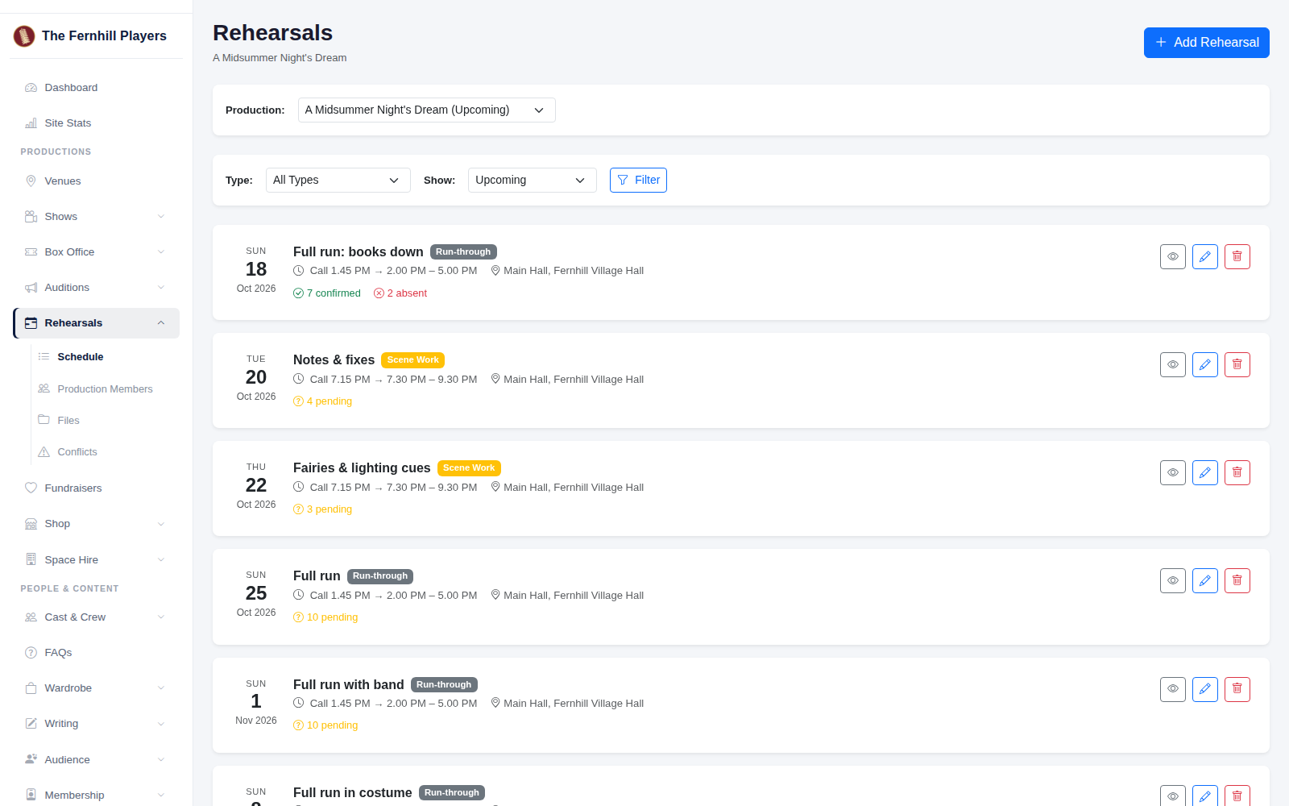Select the Schedule sub-item
This screenshot has width=1289, height=806.
105,356
